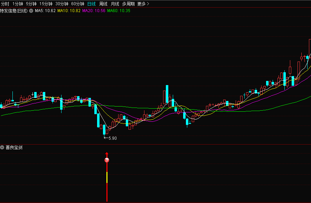Switch to the 周线 weekly tab
Screen dimensions: 311x203
[x=103, y=4]
